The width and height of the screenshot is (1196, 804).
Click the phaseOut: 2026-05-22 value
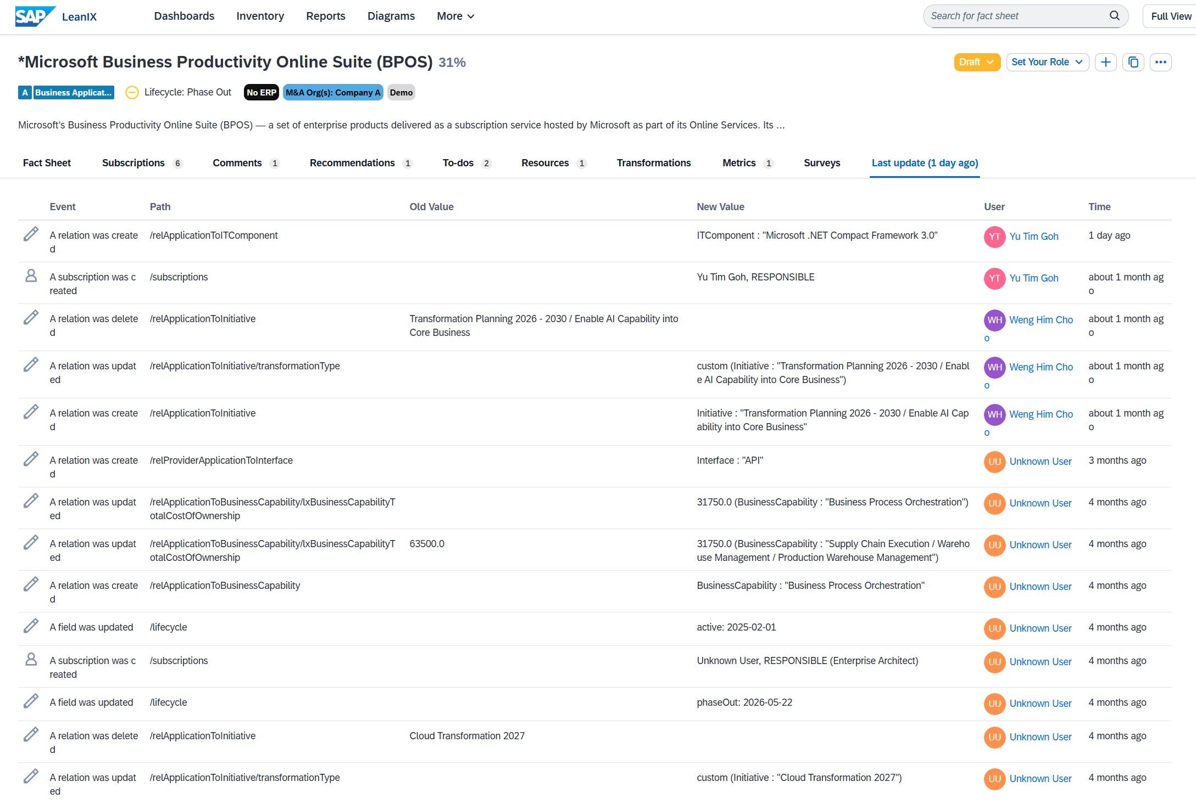744,702
